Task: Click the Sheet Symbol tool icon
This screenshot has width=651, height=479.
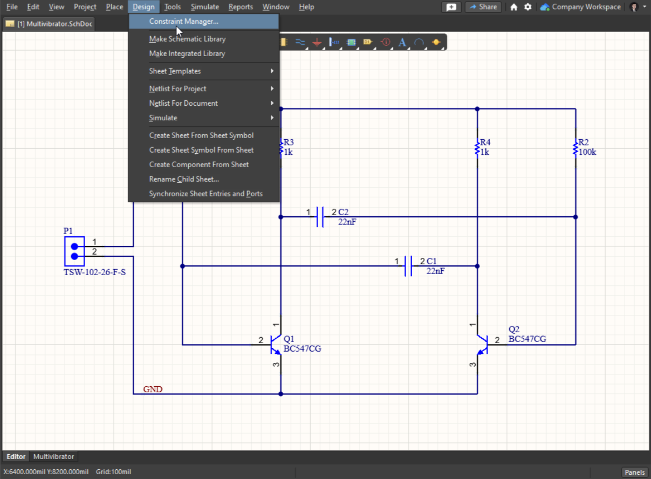Action: click(x=351, y=42)
